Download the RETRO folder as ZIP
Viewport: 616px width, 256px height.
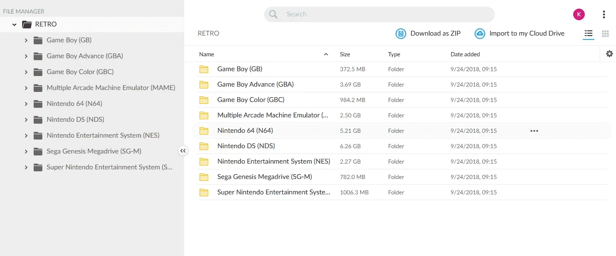point(428,34)
